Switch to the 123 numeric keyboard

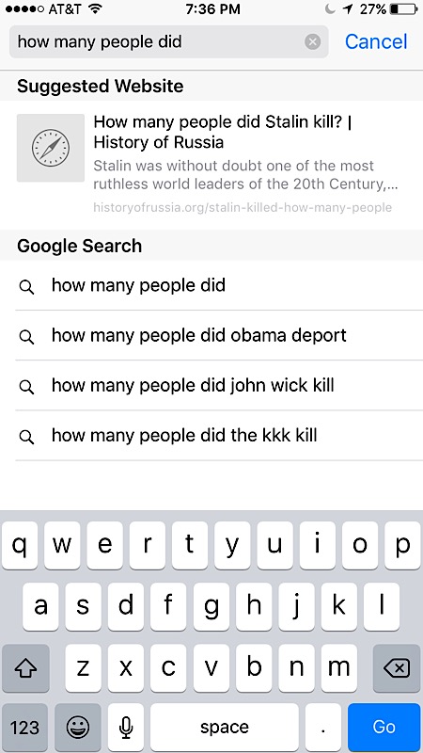coord(24,728)
